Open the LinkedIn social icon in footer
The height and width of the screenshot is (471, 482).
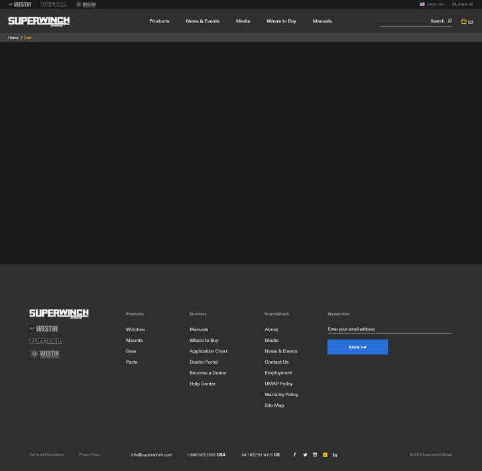[x=335, y=454]
